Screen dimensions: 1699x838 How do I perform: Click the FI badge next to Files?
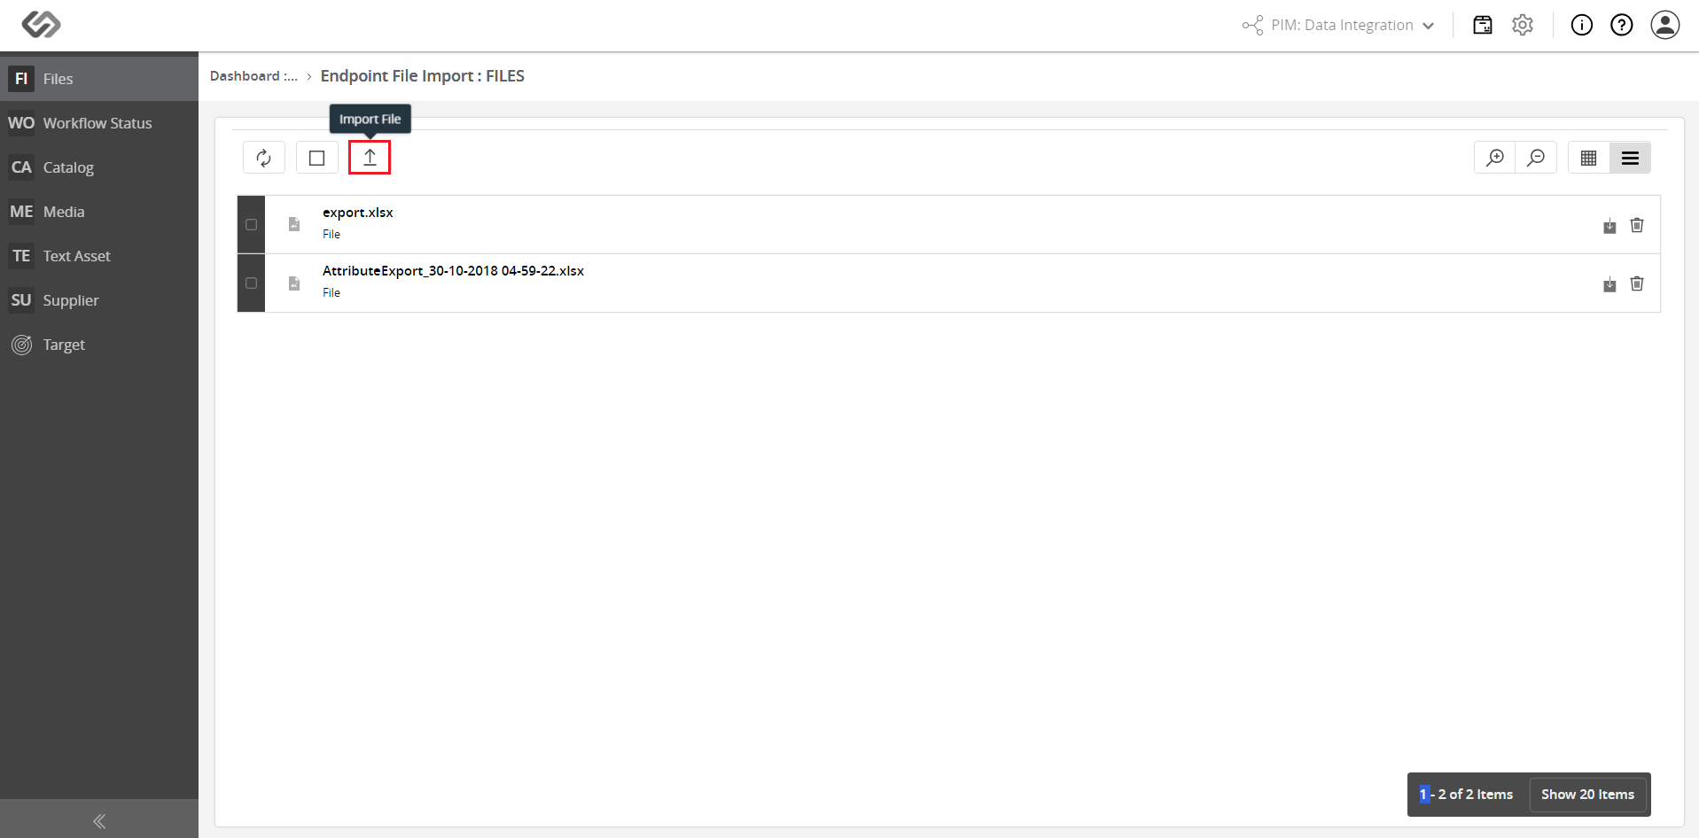point(21,79)
